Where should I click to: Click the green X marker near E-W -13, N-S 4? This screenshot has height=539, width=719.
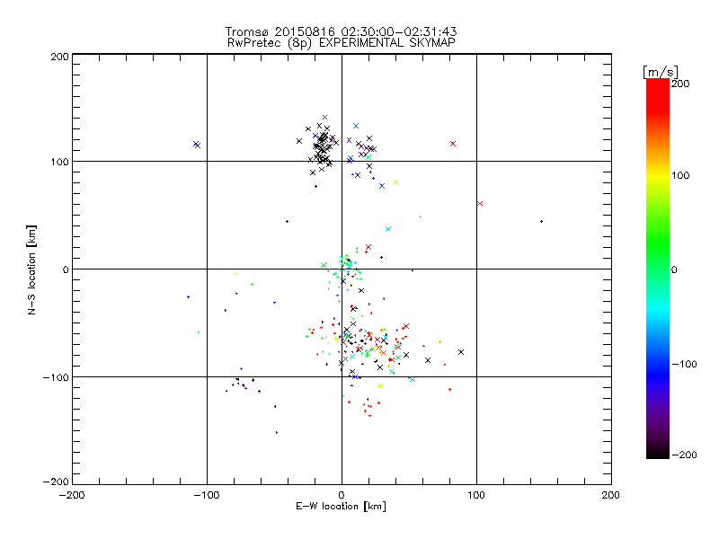pyautogui.click(x=324, y=265)
